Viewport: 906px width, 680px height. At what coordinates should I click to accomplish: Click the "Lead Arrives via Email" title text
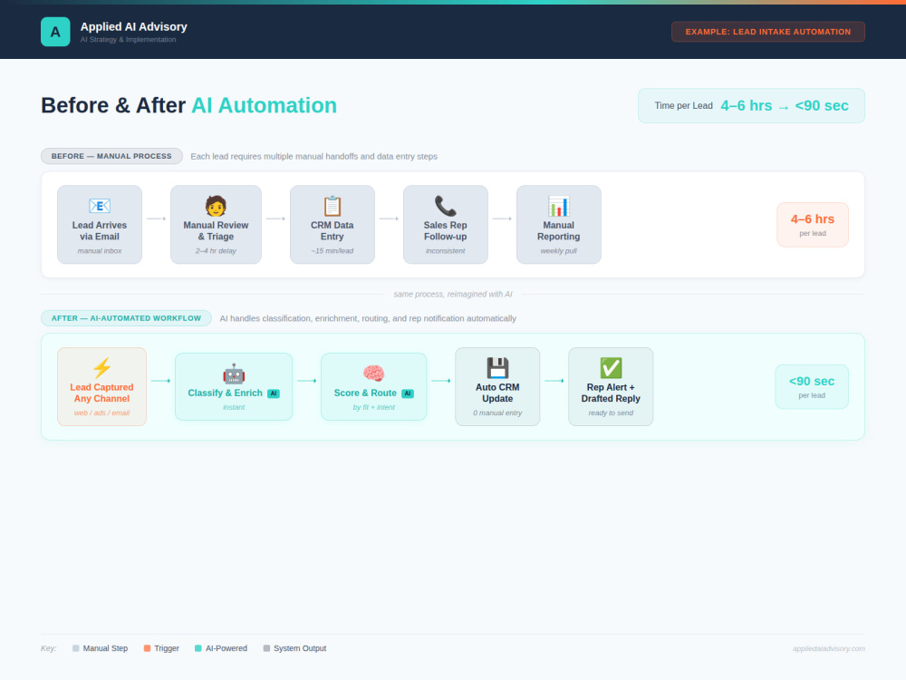coord(100,230)
